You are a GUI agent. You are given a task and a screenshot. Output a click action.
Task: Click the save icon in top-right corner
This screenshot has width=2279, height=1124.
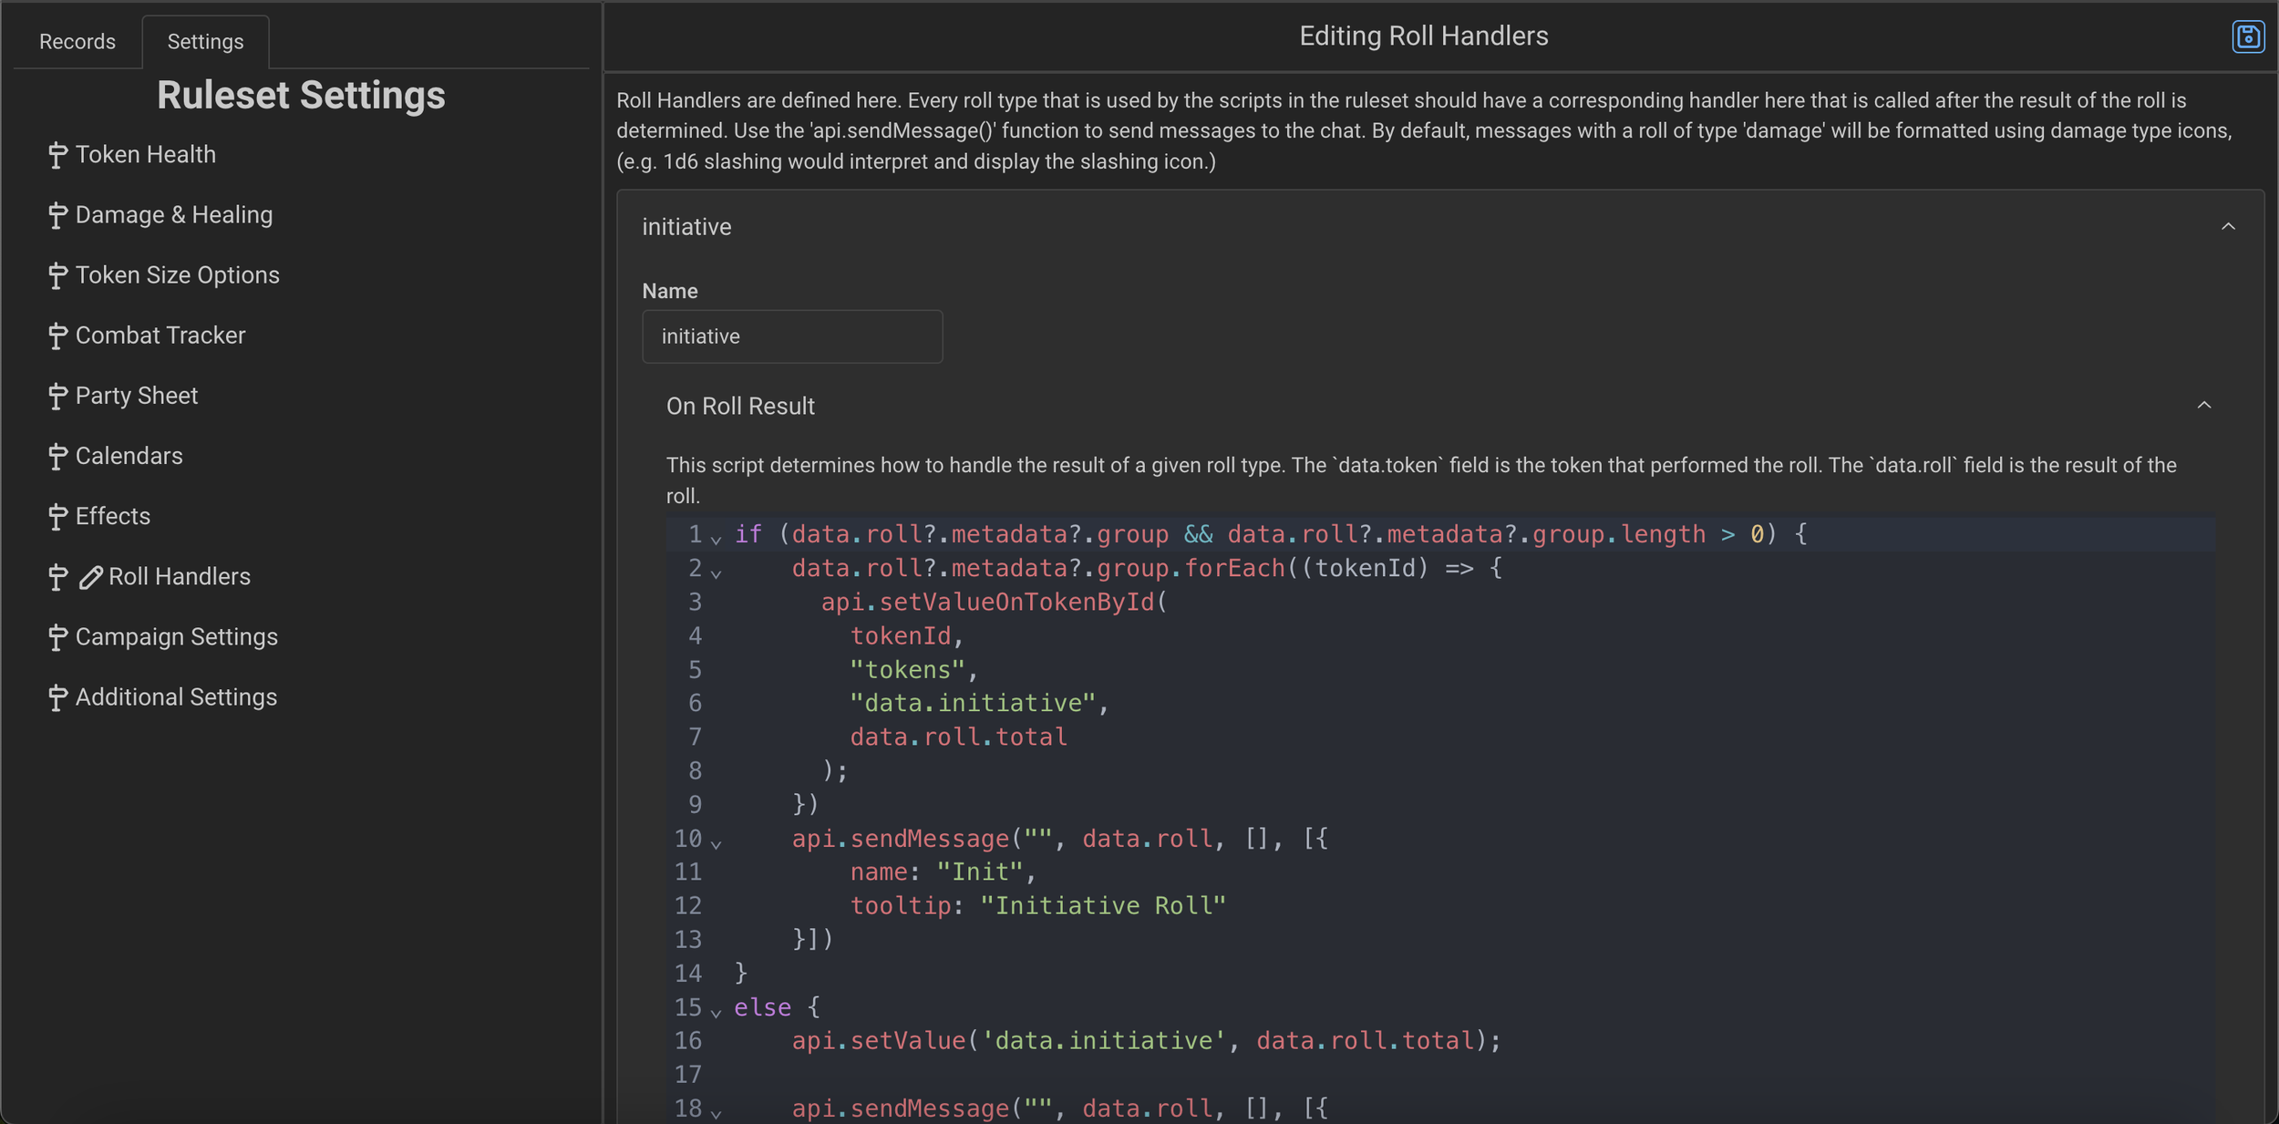click(x=2247, y=36)
